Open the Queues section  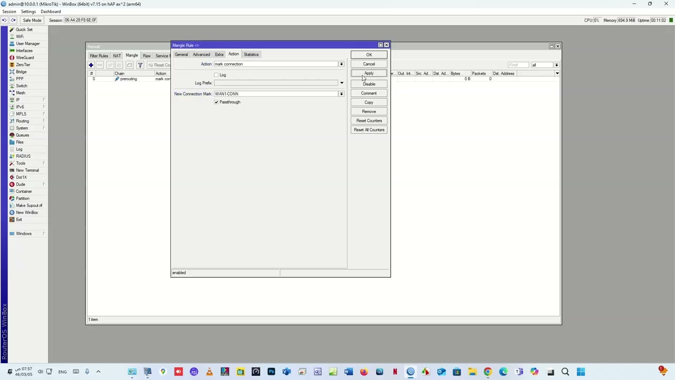click(x=22, y=135)
